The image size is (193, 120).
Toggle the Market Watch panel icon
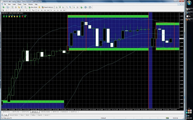pos(12,7)
